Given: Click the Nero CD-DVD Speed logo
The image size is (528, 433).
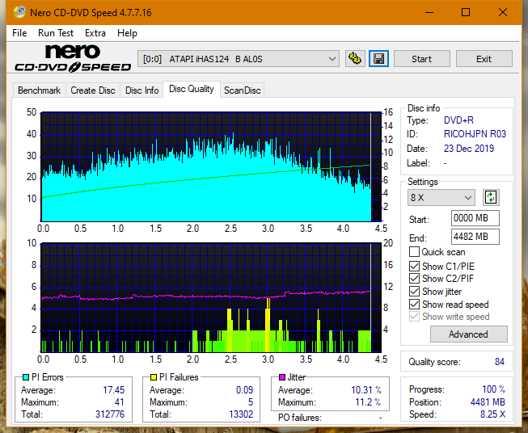Looking at the screenshot, I should pos(73,58).
